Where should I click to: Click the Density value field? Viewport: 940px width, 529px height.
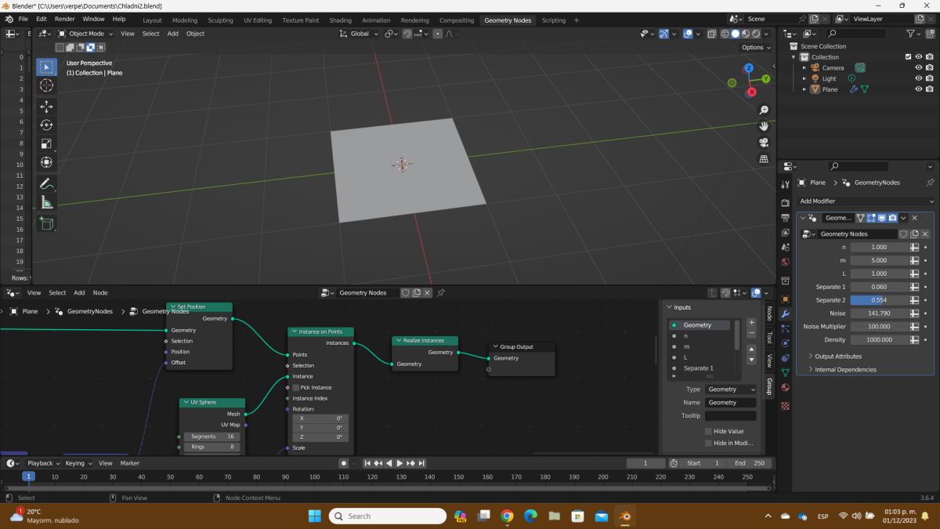point(879,340)
